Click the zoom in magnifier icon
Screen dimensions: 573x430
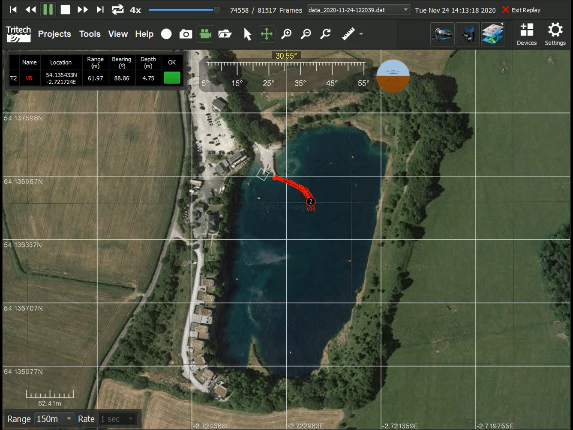tap(286, 34)
